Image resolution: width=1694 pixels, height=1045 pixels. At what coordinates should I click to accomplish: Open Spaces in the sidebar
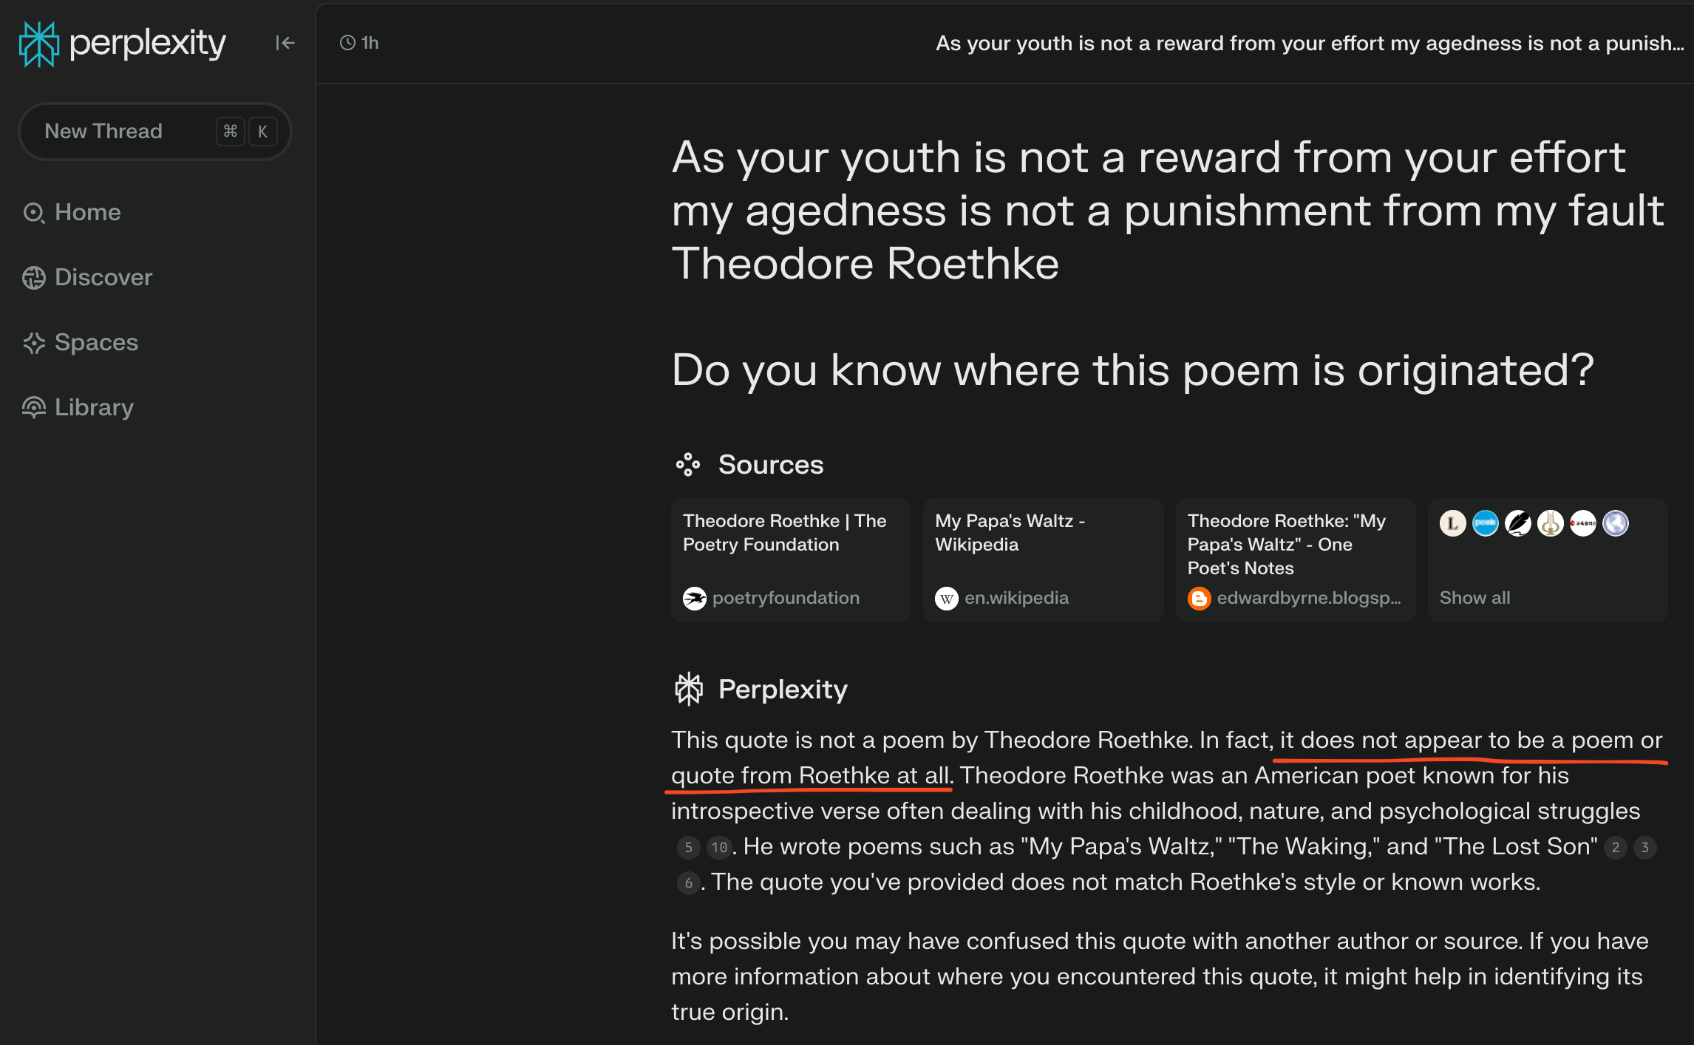tap(81, 343)
